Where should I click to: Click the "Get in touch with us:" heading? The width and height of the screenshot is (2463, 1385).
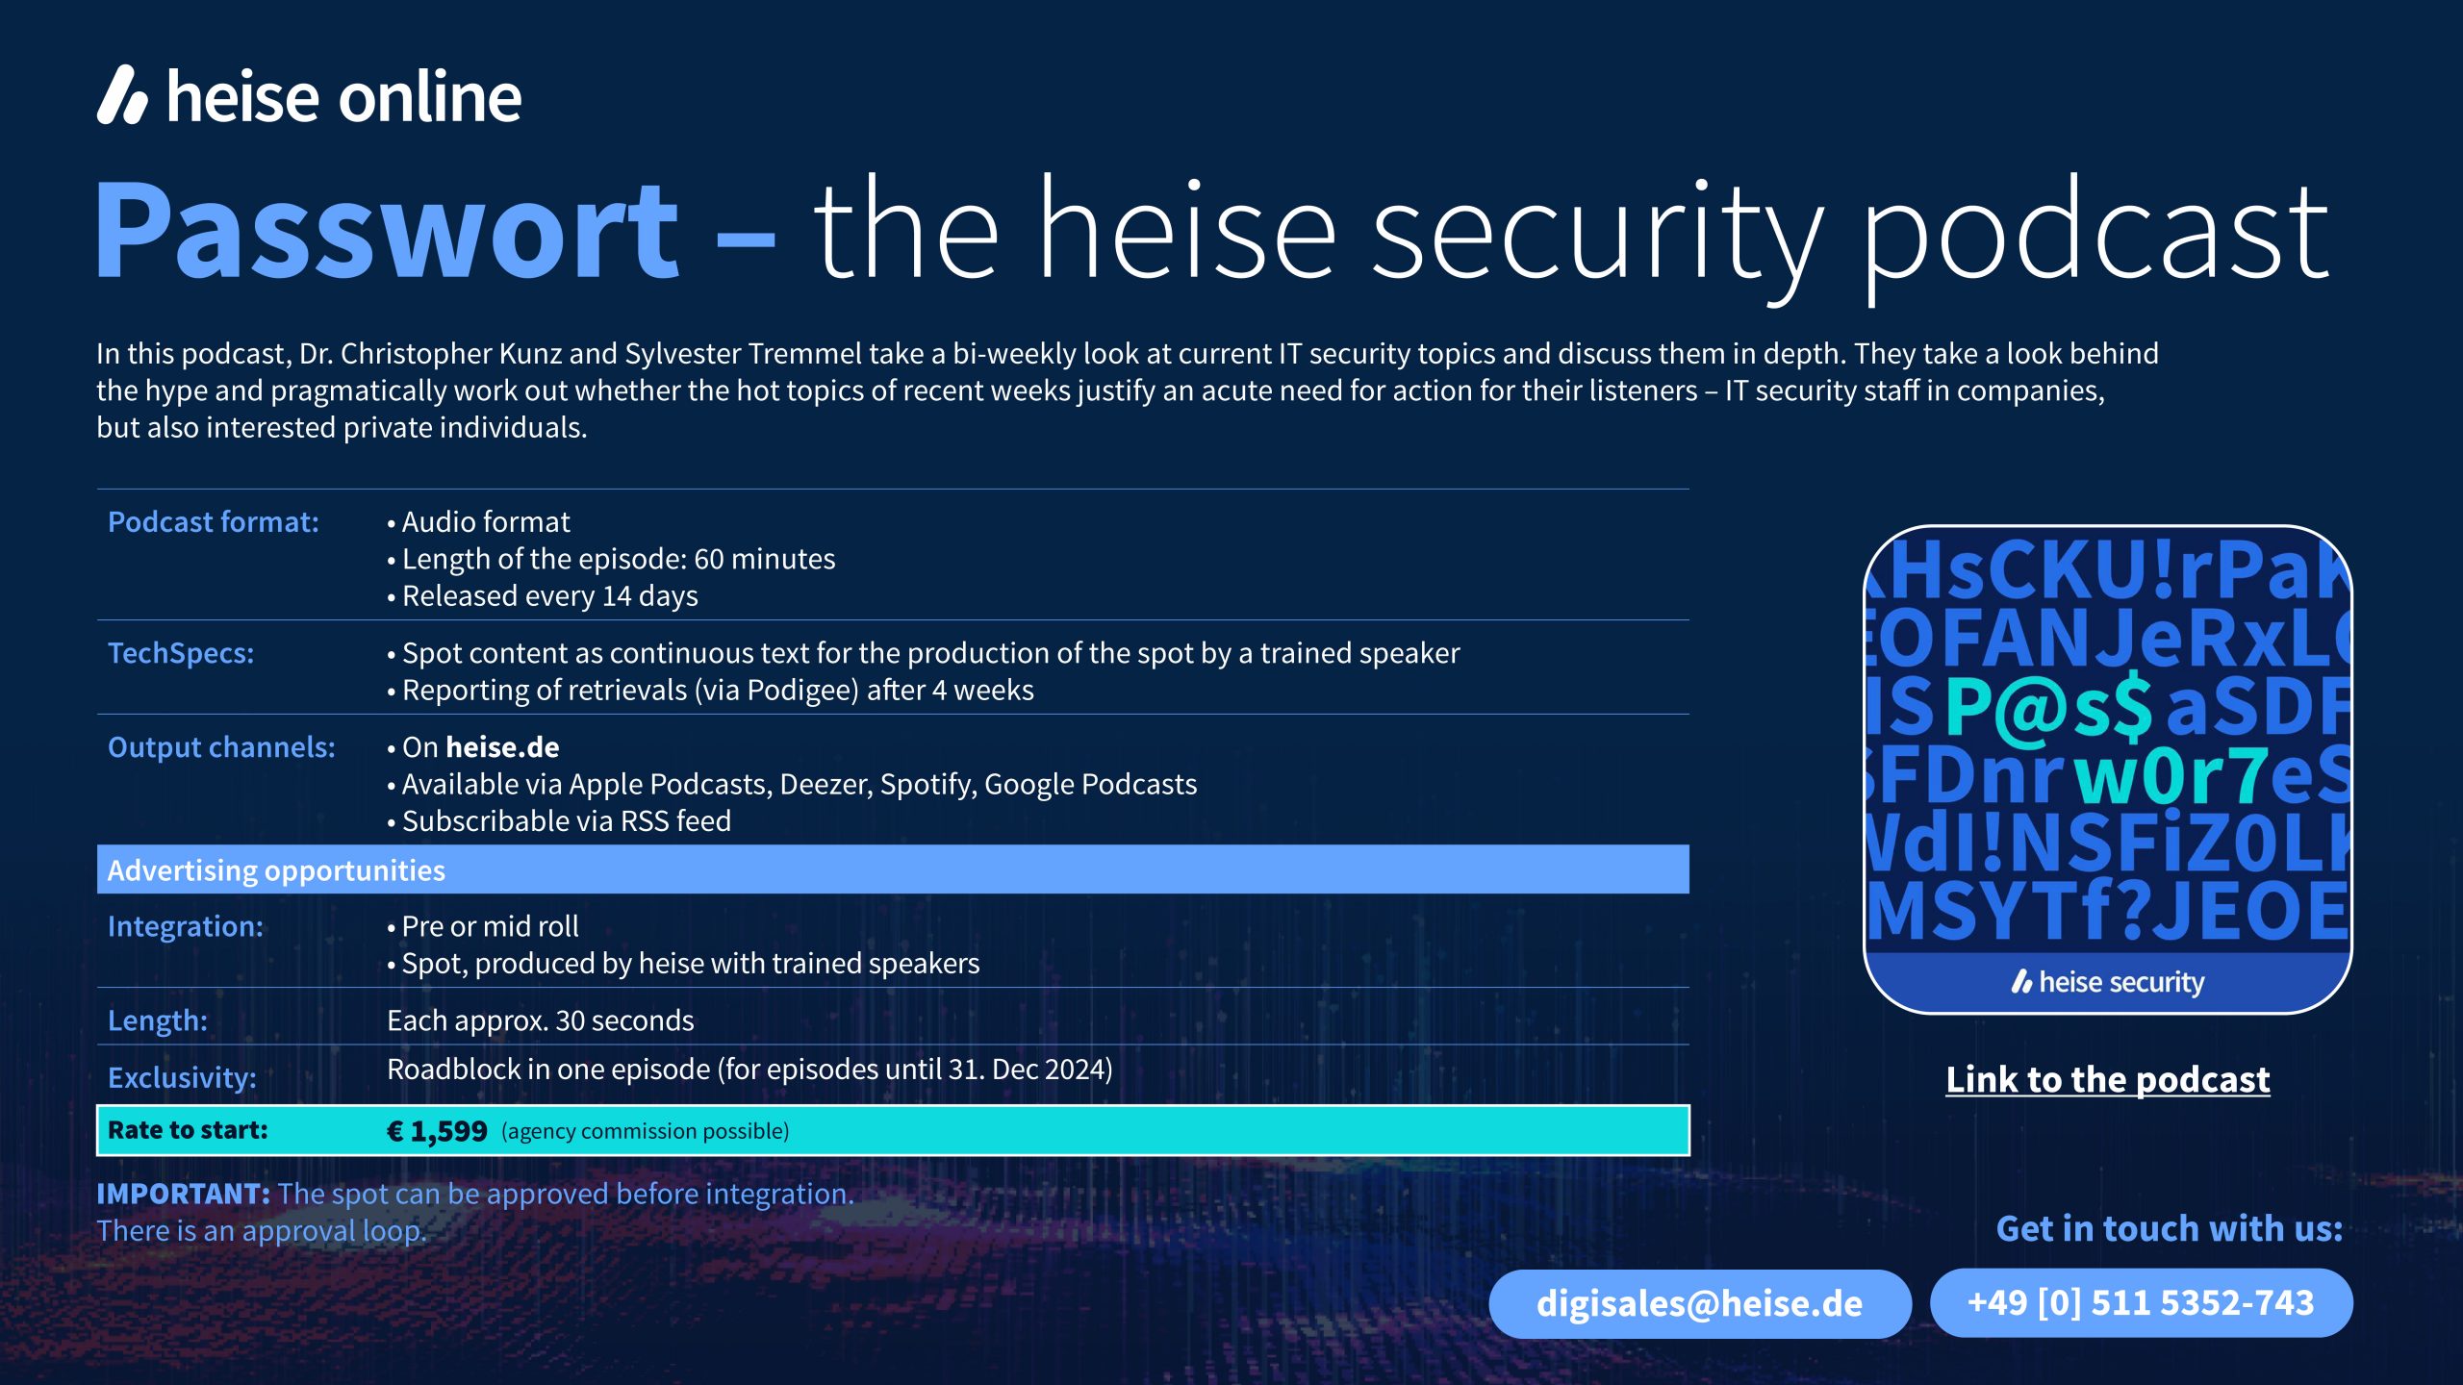point(2169,1228)
